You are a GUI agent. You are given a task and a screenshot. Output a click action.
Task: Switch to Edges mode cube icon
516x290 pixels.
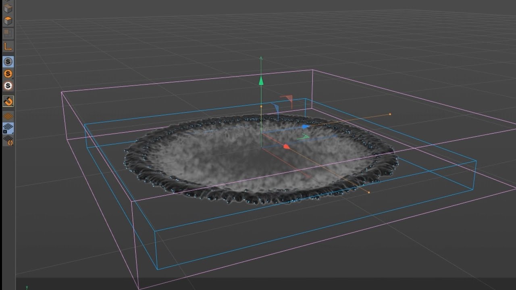point(8,8)
